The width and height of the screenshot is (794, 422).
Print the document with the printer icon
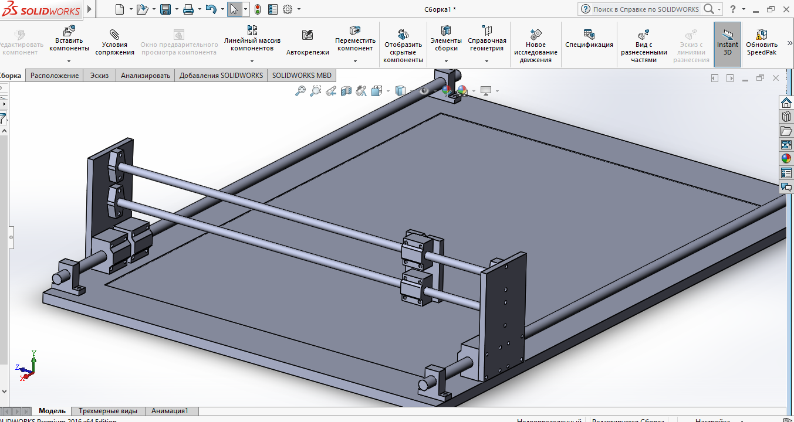[x=188, y=9]
